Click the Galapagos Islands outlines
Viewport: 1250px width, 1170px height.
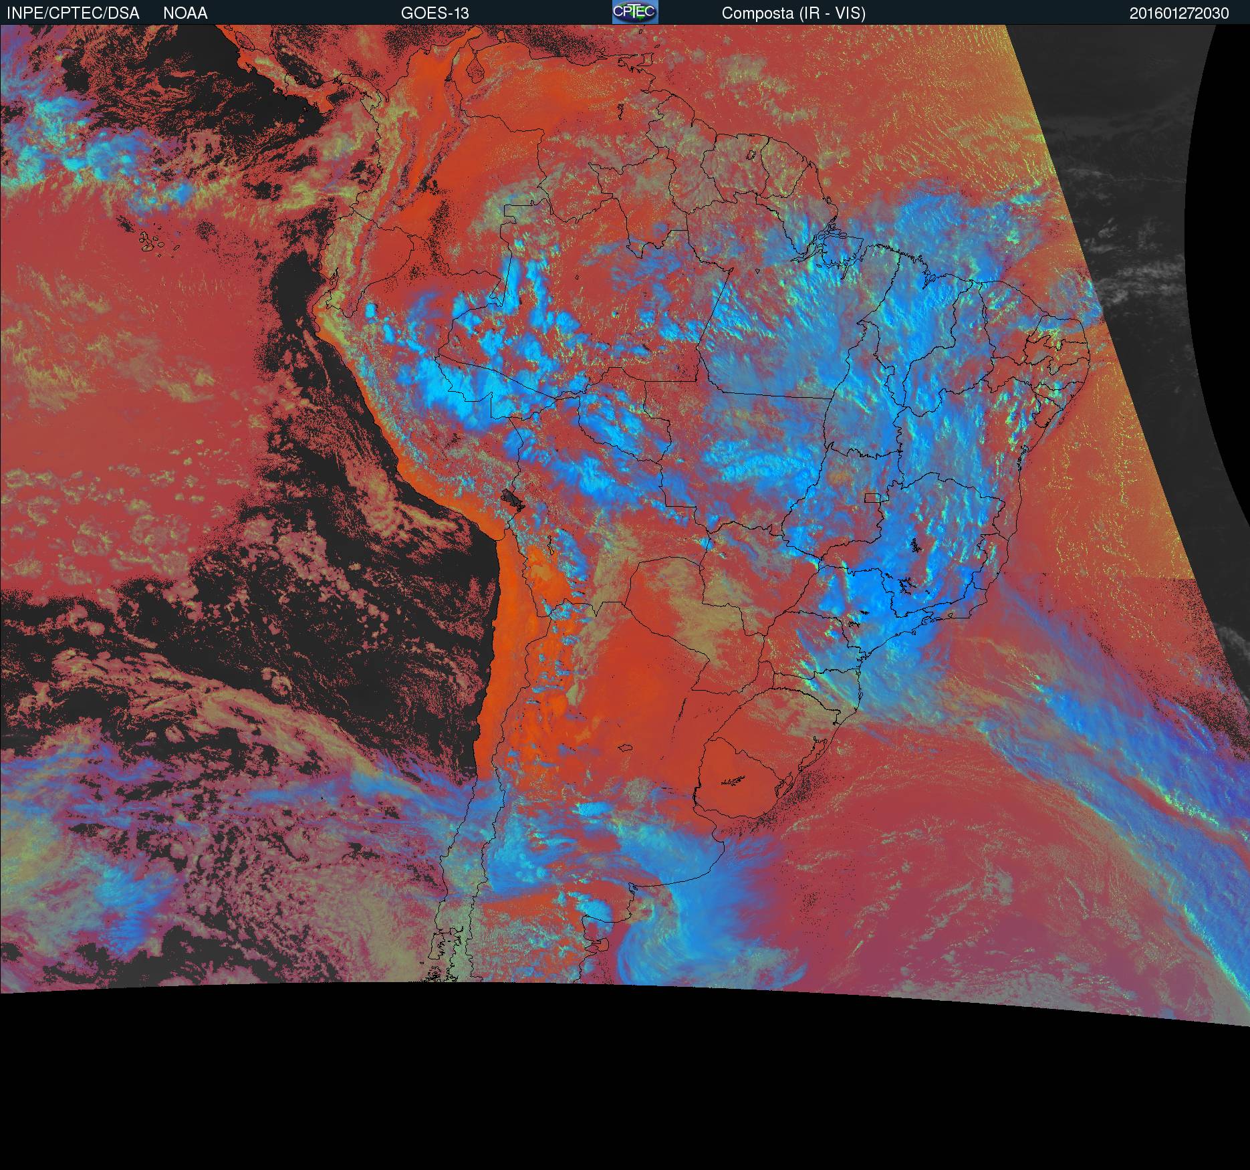click(x=154, y=242)
